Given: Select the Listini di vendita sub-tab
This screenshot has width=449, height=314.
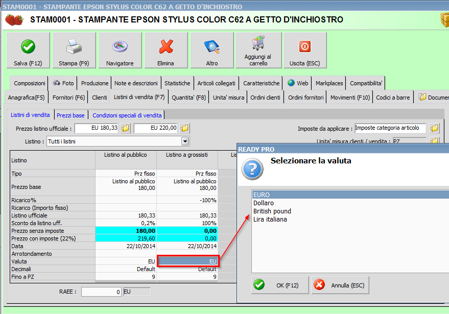Looking at the screenshot, I should pyautogui.click(x=30, y=115).
